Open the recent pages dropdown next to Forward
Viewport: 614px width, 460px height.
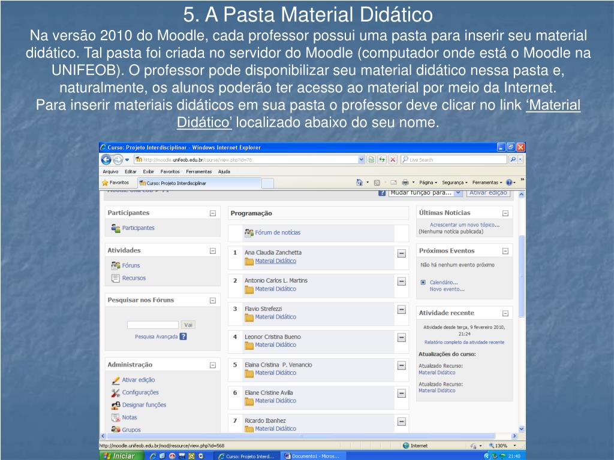127,159
